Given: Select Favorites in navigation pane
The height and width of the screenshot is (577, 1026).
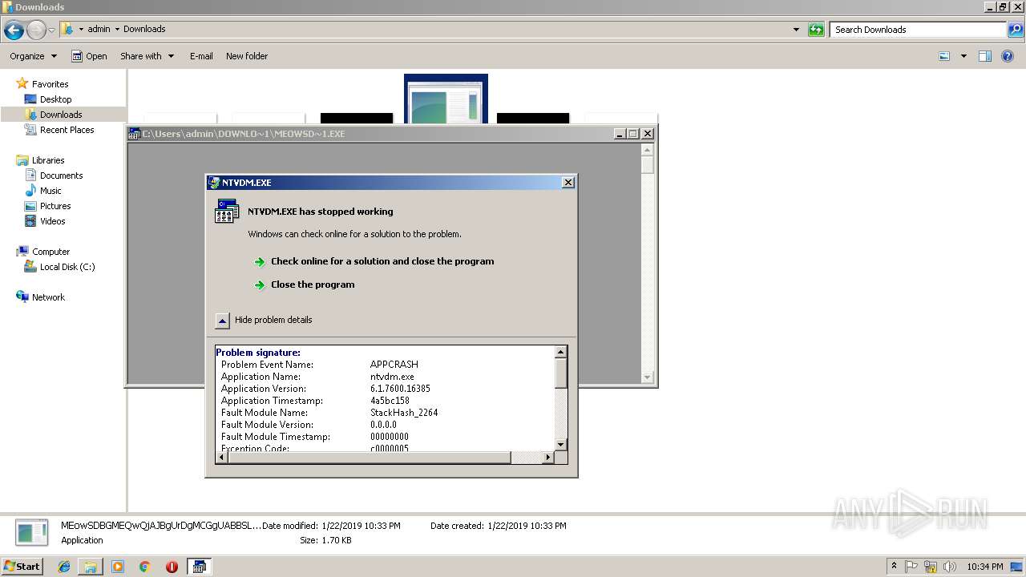Looking at the screenshot, I should (x=50, y=84).
